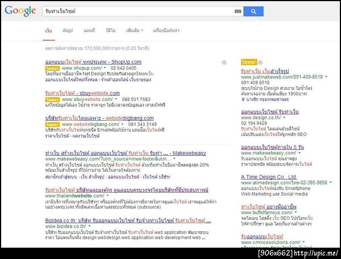Click the www.thailandwebsite.com green URL
Image resolution: width=341 pixels, height=259 pixels.
pyautogui.click(x=75, y=196)
